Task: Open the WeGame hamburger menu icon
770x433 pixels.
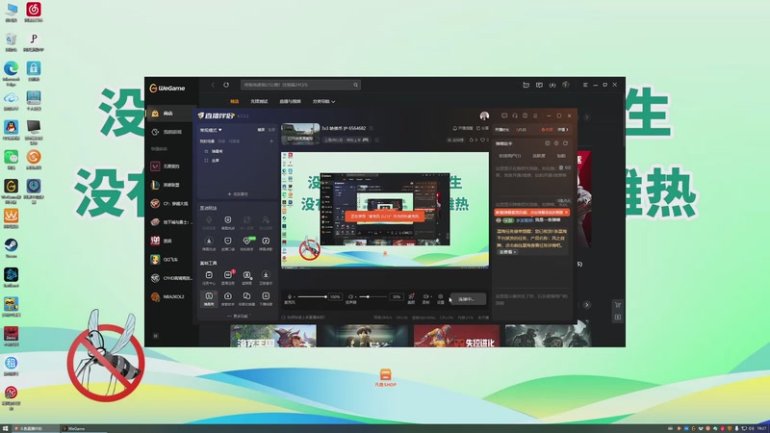Action: click(x=585, y=85)
